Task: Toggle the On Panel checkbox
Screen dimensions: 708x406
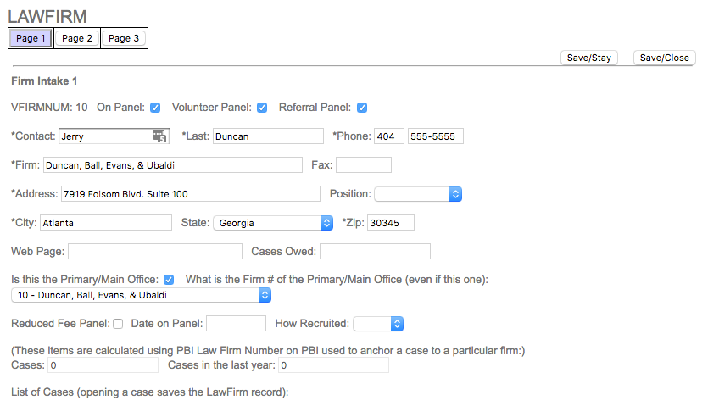Action: (155, 108)
